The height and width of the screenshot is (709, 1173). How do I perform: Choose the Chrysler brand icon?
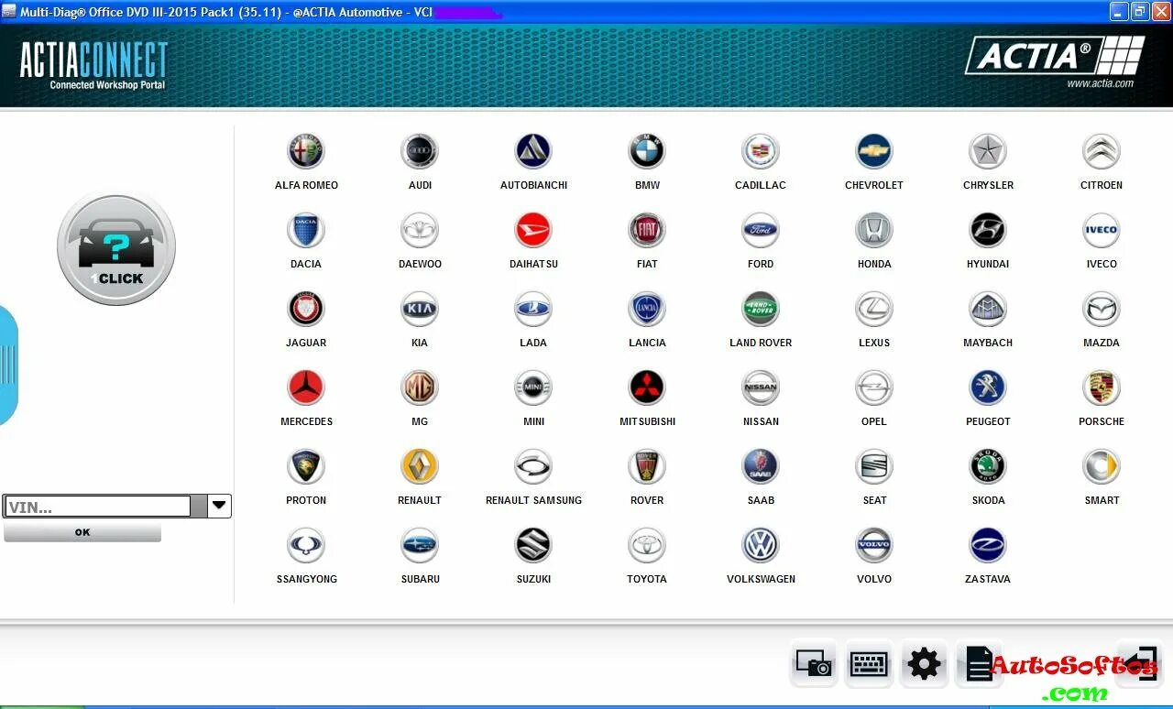pyautogui.click(x=988, y=151)
